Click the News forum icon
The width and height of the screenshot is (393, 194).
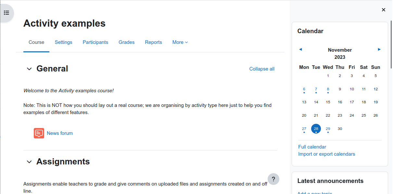39,133
